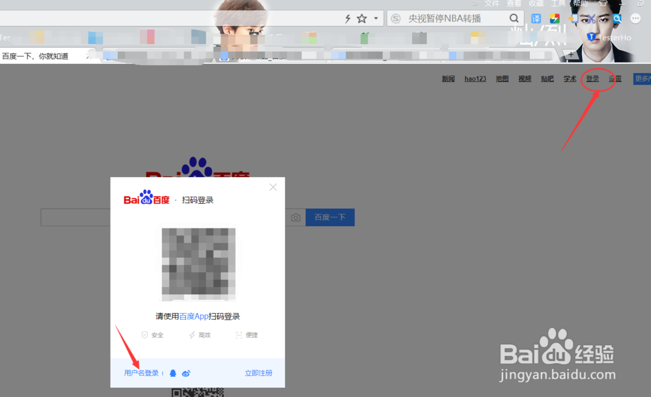Click the Weibo login icon
Image resolution: width=651 pixels, height=397 pixels.
(x=186, y=373)
